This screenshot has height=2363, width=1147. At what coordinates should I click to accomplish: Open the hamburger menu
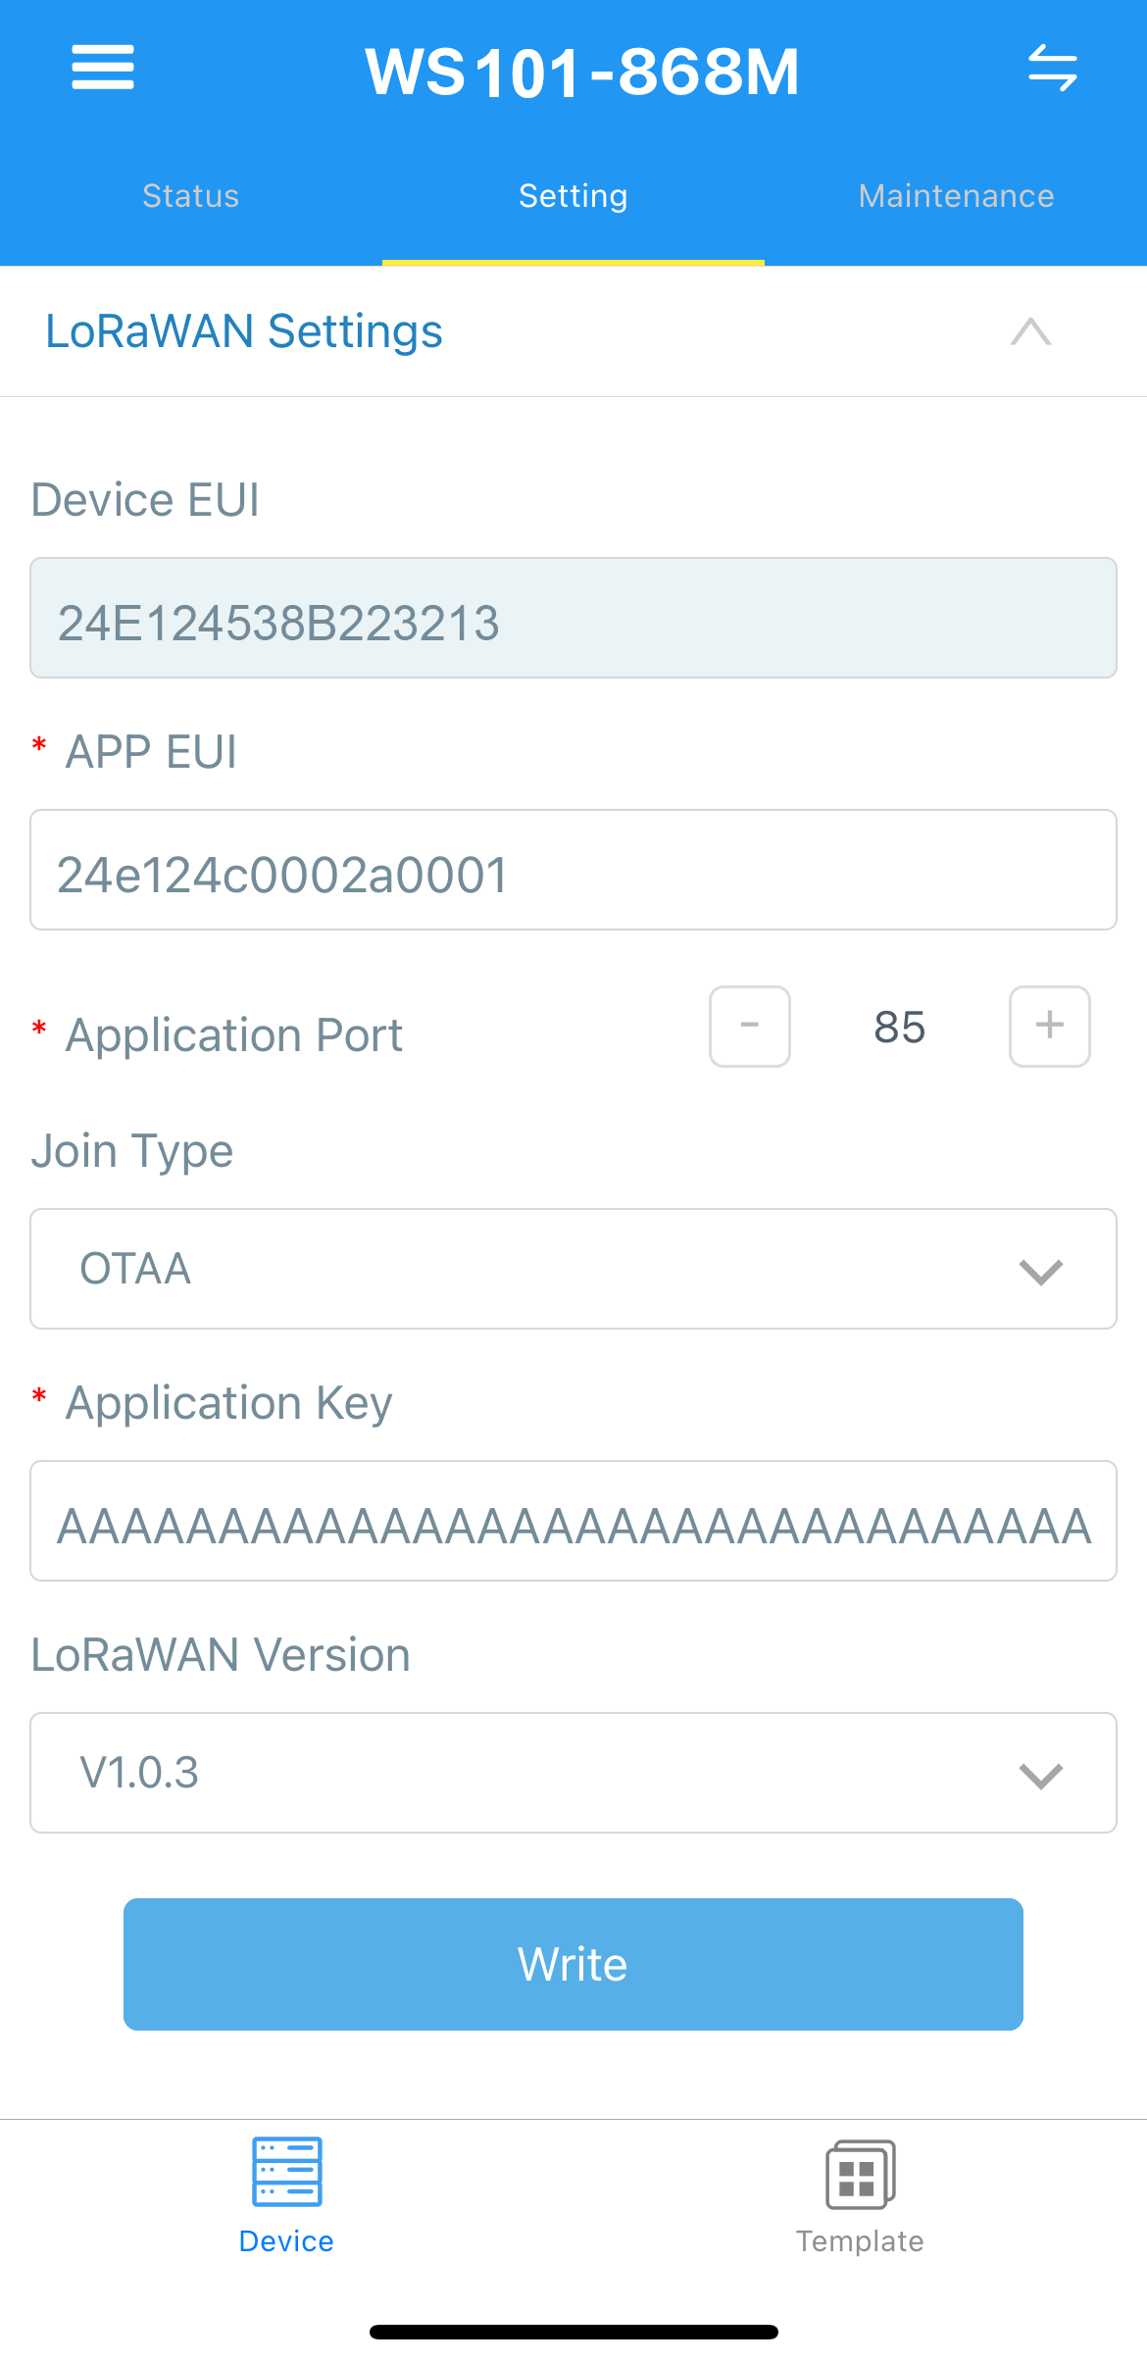pyautogui.click(x=103, y=68)
